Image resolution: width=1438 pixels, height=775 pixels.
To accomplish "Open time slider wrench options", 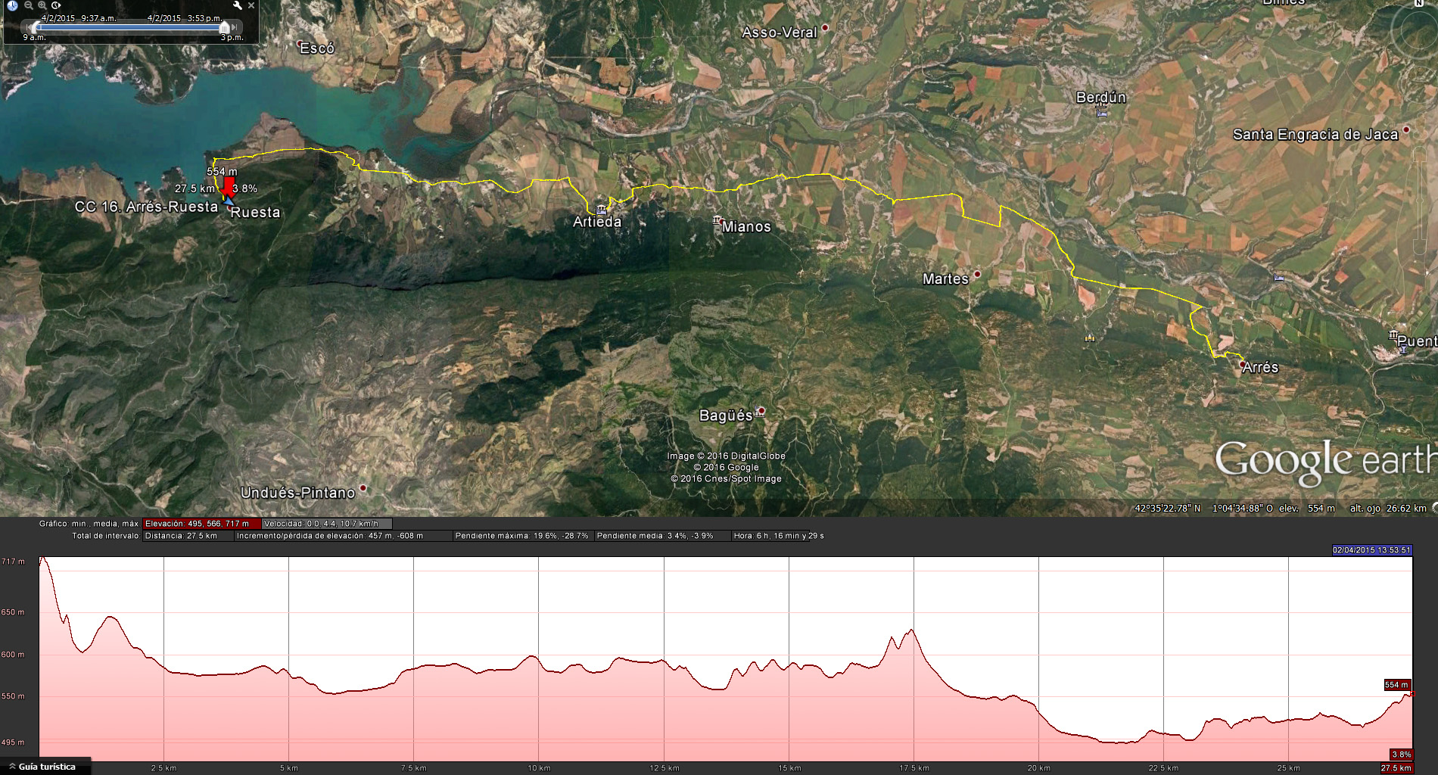I will click(238, 5).
